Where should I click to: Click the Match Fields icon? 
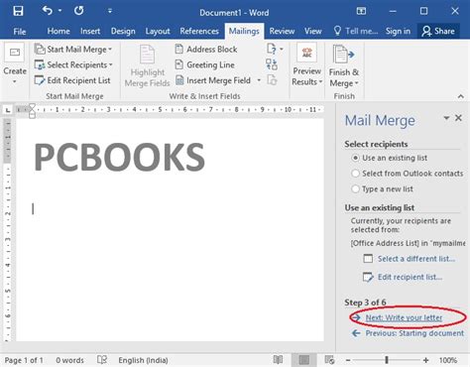tap(272, 64)
